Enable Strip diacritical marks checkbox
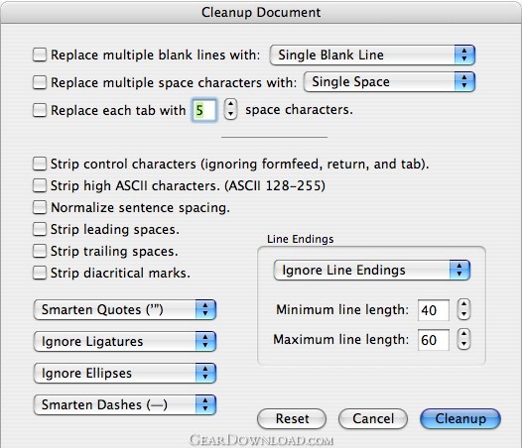Screen dimensions: 522x448 tap(40, 273)
